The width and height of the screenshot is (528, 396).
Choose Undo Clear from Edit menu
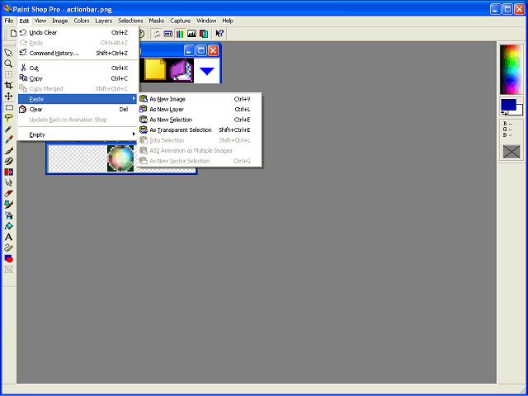[x=78, y=33]
